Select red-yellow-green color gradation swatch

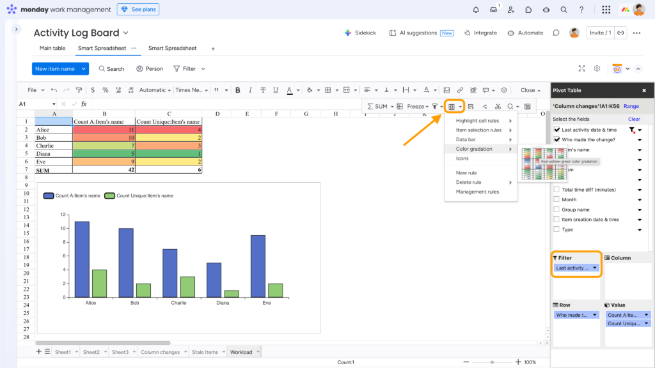tap(538, 153)
